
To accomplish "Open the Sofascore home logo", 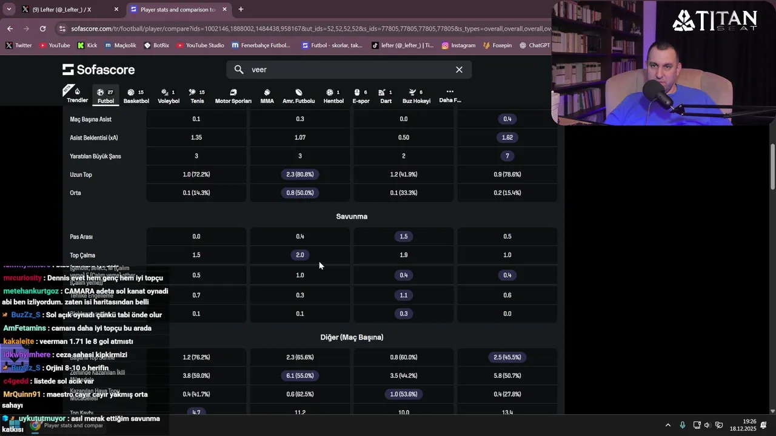I will 98,70.
